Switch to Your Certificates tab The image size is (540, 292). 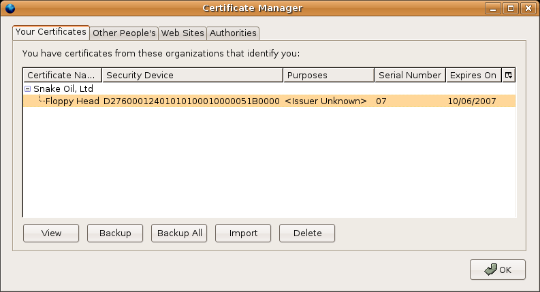(x=51, y=32)
